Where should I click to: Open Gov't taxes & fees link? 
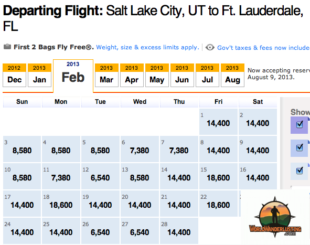[x=263, y=48]
